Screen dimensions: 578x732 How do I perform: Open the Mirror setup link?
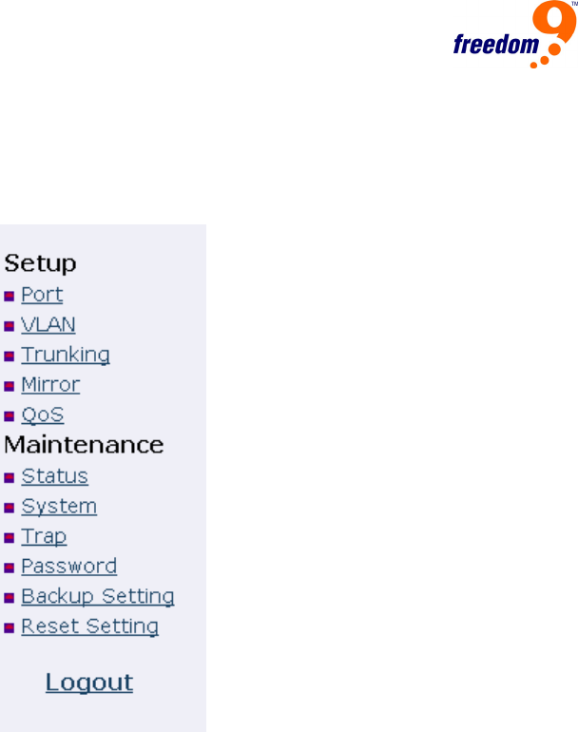click(x=50, y=385)
